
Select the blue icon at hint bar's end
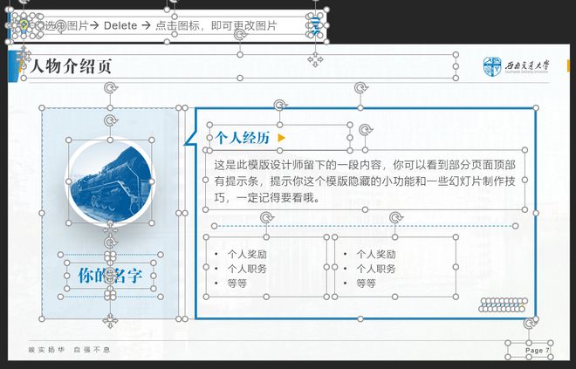tap(315, 25)
